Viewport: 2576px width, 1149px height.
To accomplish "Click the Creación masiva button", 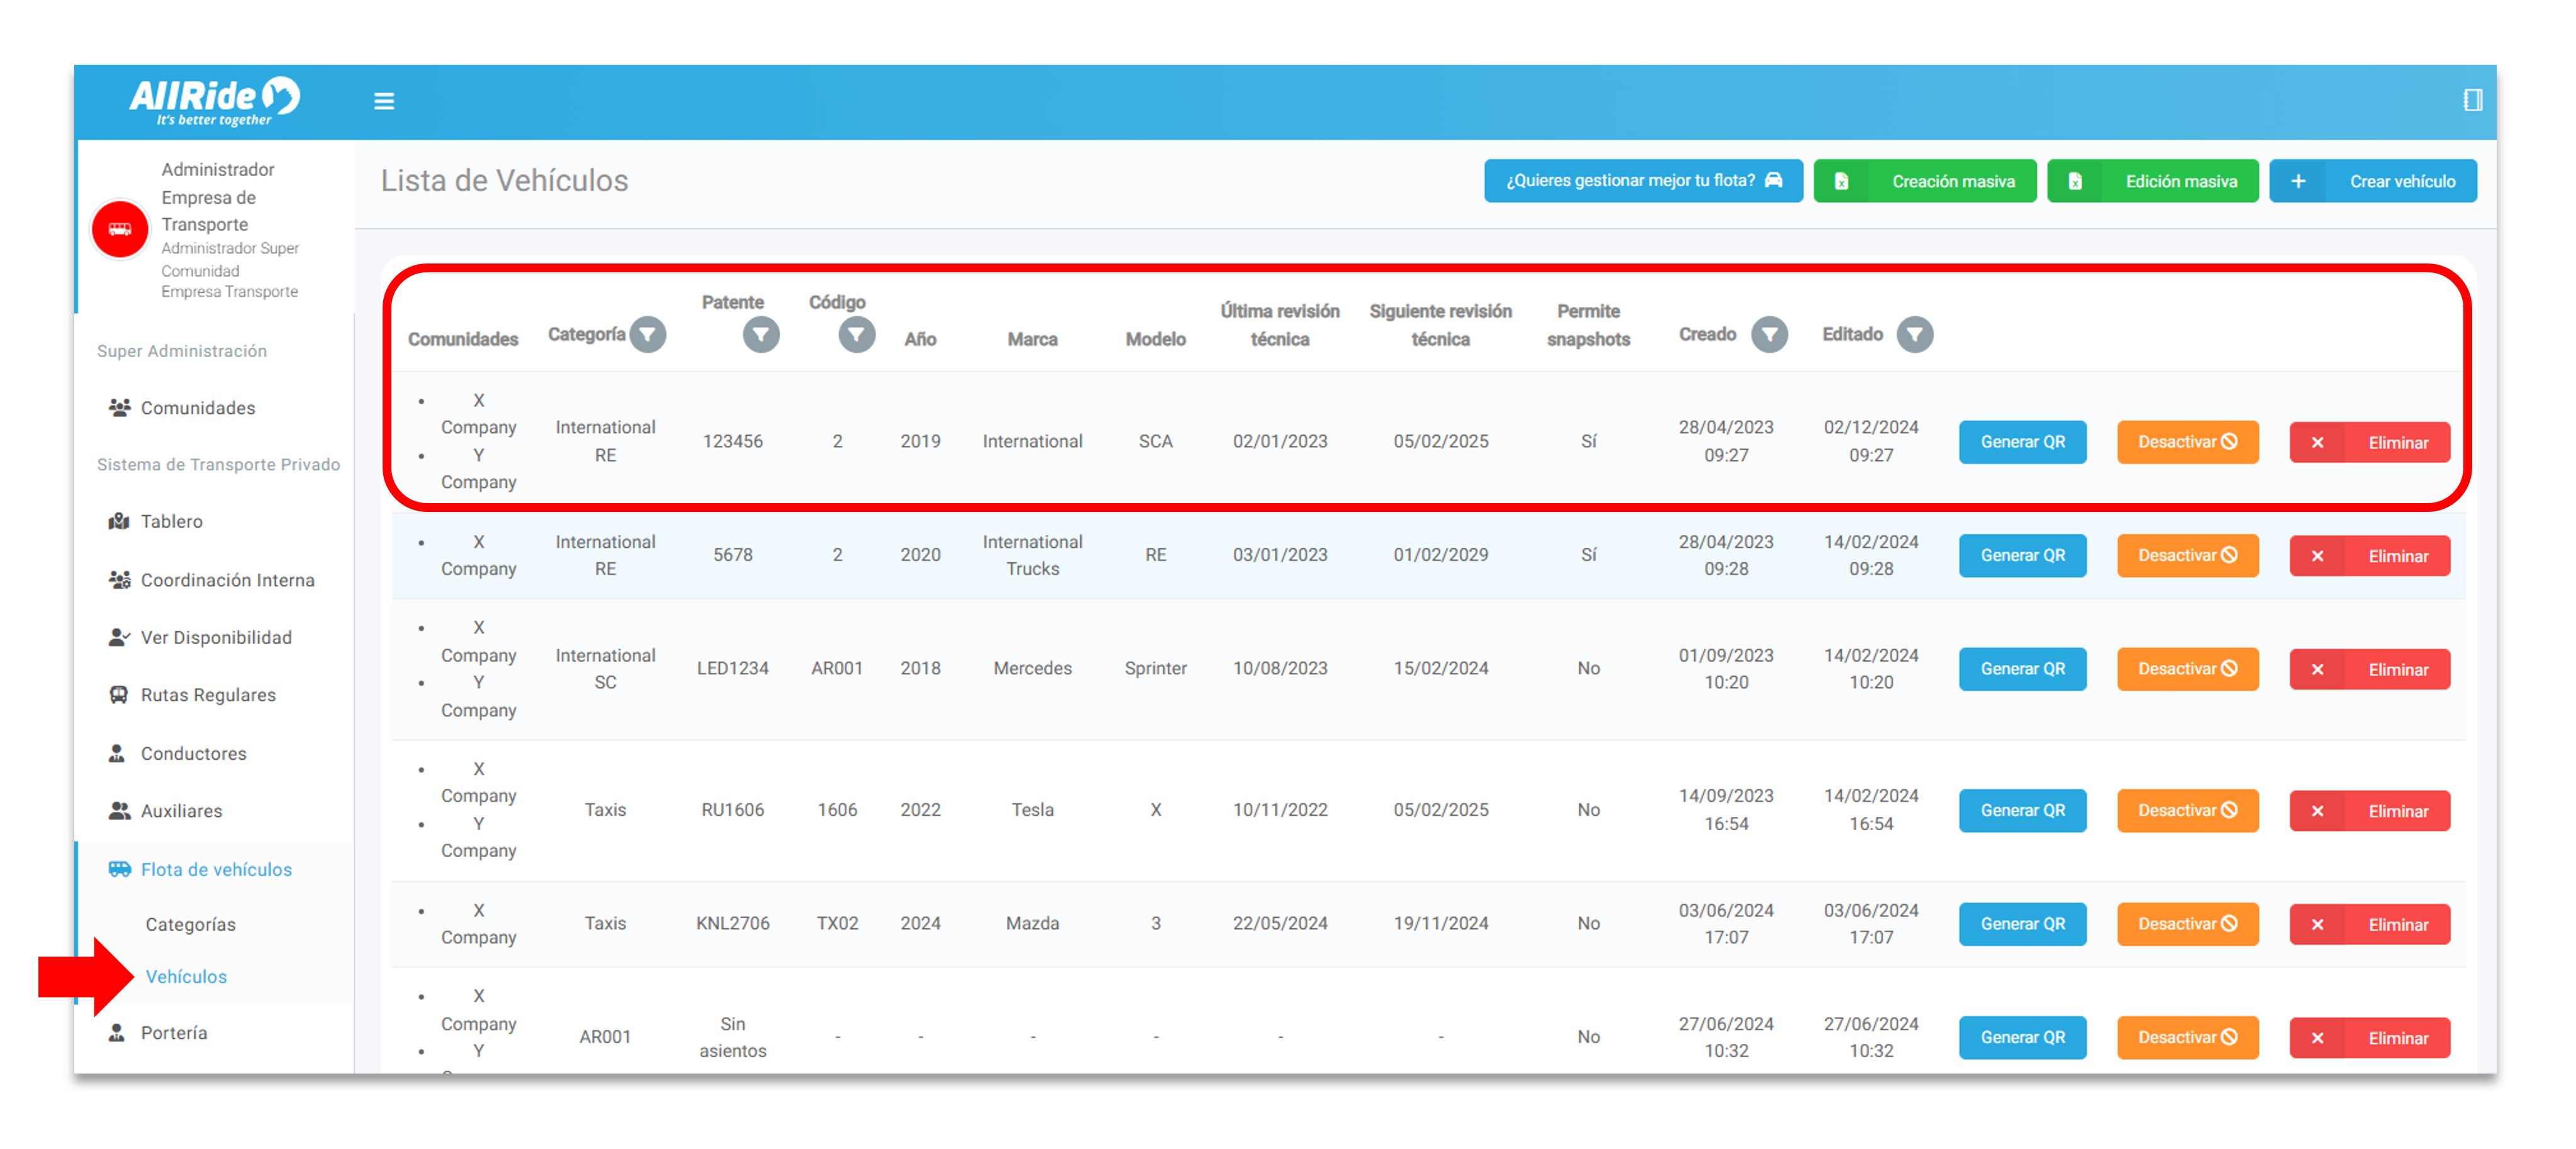I will pos(1924,181).
